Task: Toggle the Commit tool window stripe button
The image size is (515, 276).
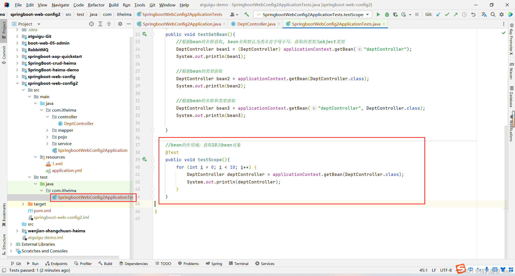Action: (4, 55)
